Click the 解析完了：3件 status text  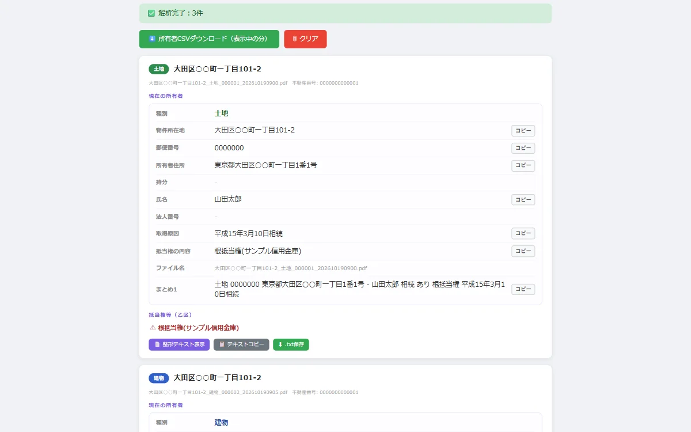pos(181,13)
